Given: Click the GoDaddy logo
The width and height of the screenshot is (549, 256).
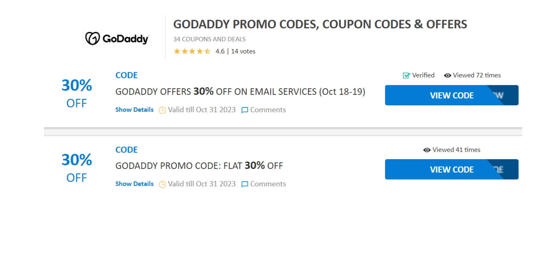Looking at the screenshot, I should tap(117, 38).
